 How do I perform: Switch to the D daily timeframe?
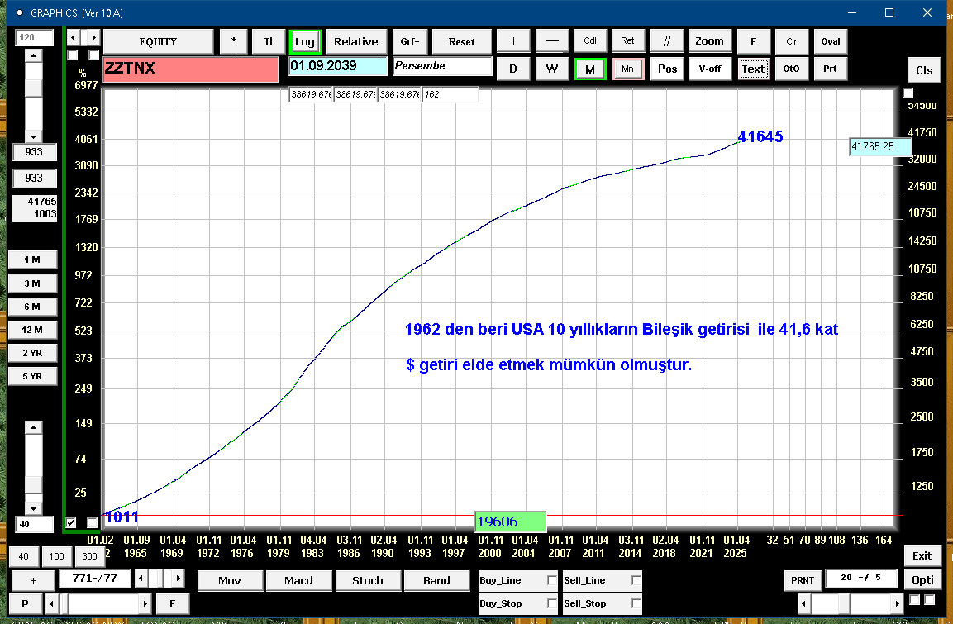[x=513, y=69]
